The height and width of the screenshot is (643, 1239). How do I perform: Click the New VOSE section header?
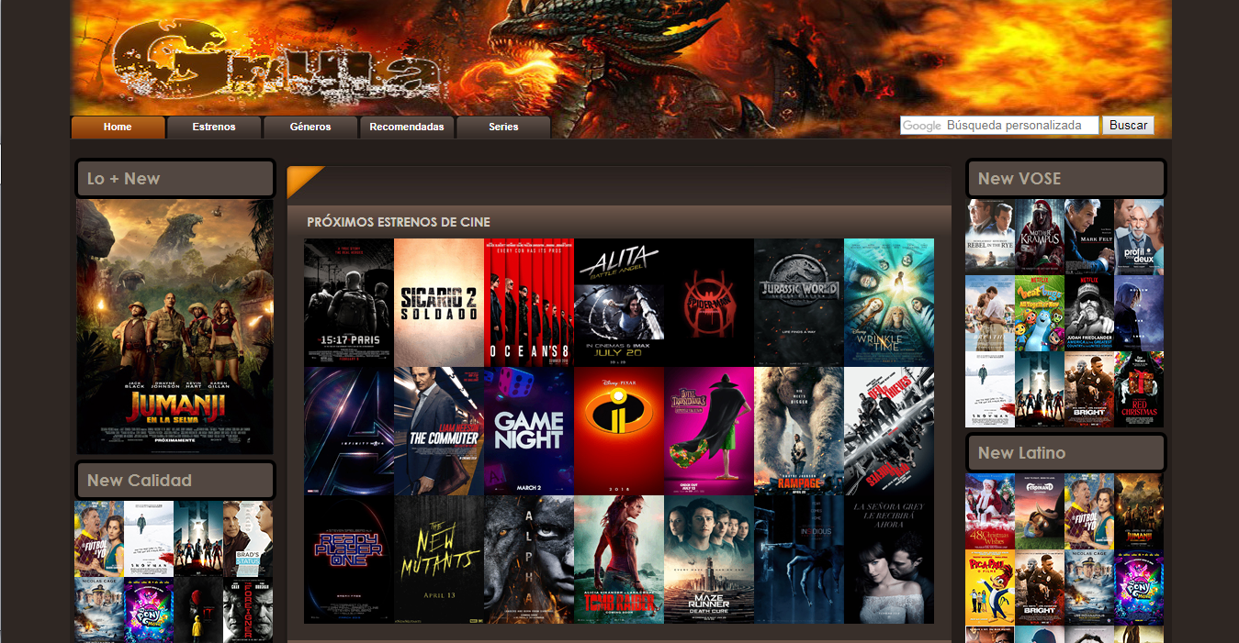(x=1065, y=179)
